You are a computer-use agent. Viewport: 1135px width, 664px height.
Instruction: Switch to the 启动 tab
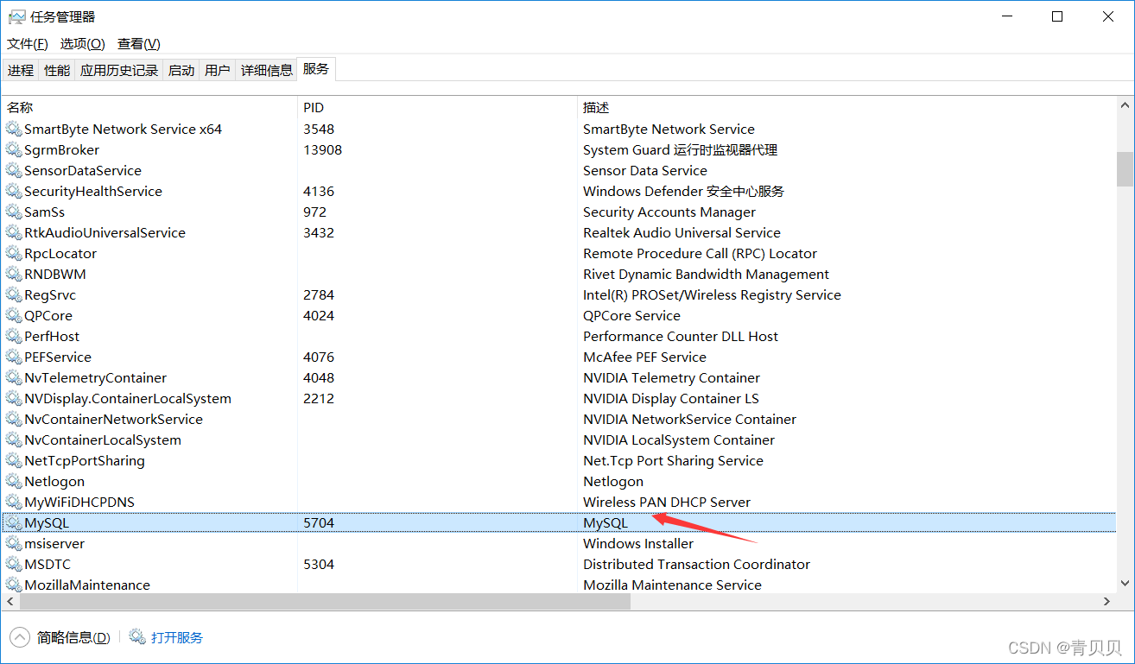point(181,71)
